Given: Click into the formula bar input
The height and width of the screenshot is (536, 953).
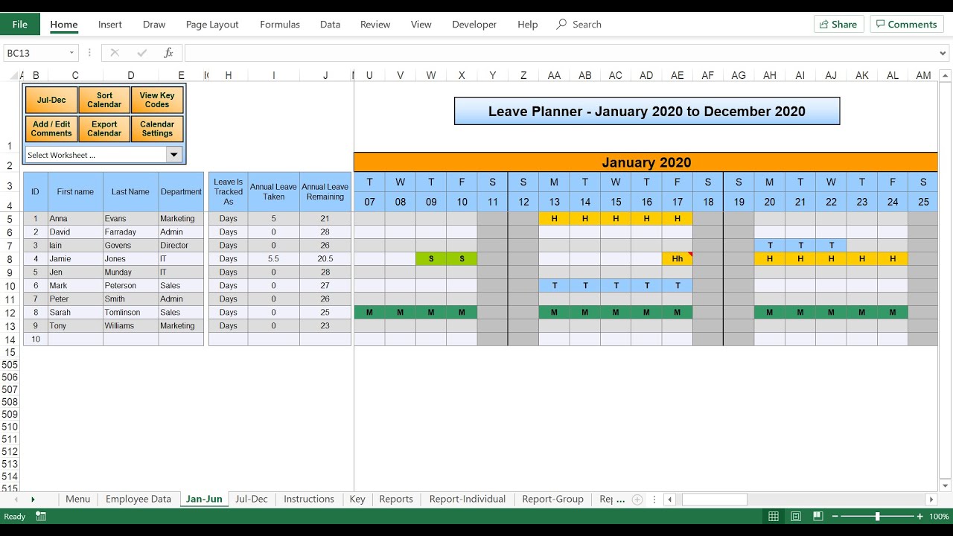Looking at the screenshot, I should pyautogui.click(x=561, y=53).
